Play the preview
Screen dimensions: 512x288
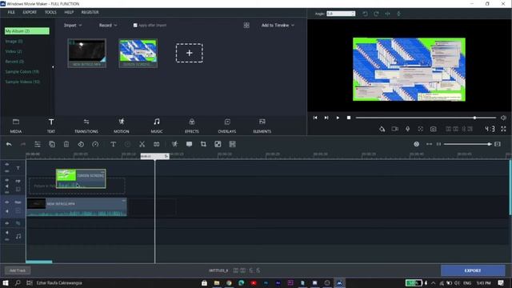(338, 118)
